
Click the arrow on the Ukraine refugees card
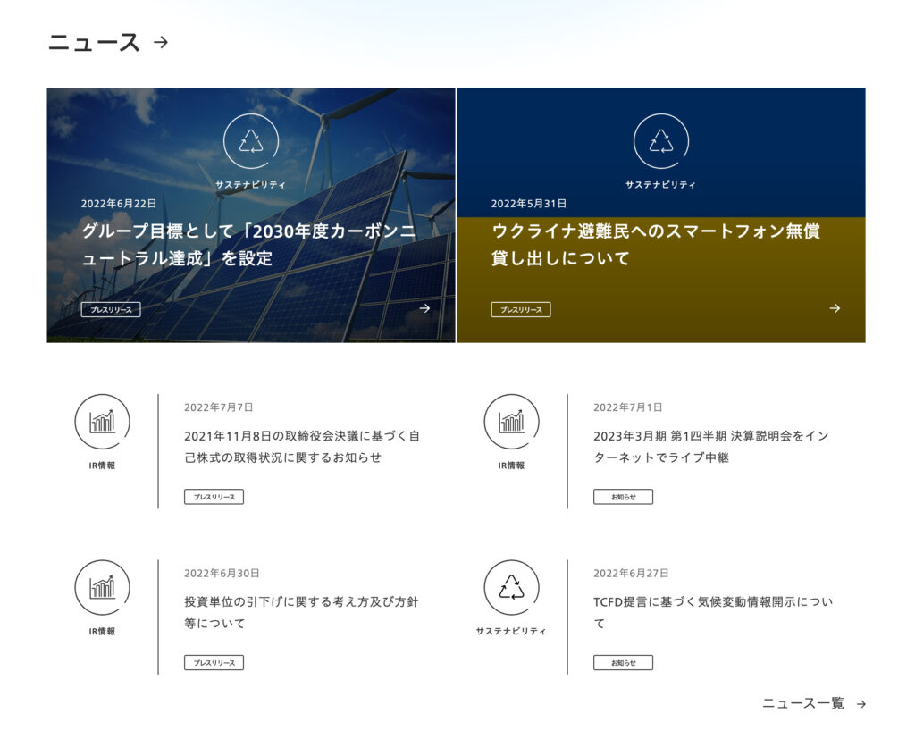(835, 308)
